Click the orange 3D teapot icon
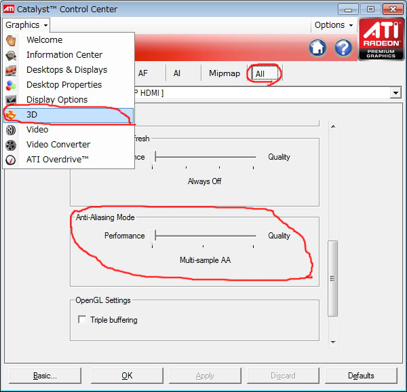Viewport: 407px width, 392px height. (x=11, y=115)
